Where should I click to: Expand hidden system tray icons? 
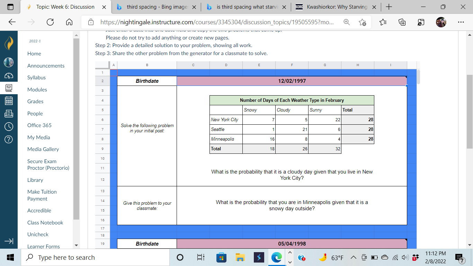tap(354, 257)
